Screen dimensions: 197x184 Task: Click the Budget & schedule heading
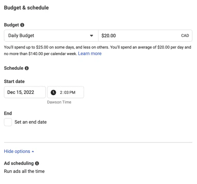26,8
